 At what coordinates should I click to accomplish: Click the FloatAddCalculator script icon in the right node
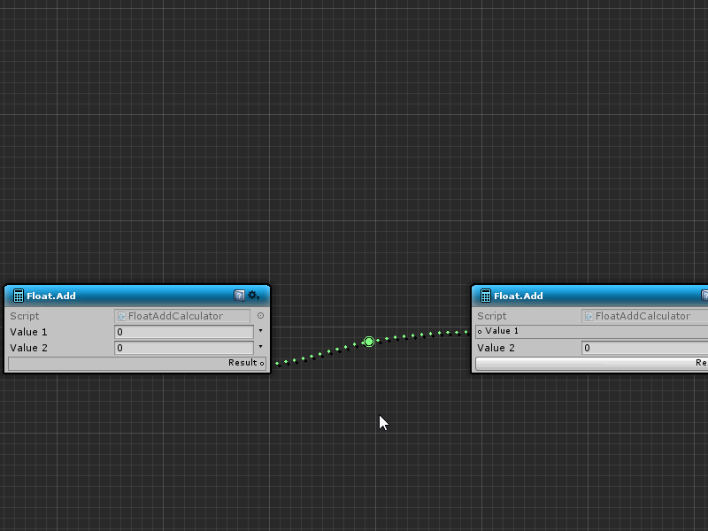[589, 316]
